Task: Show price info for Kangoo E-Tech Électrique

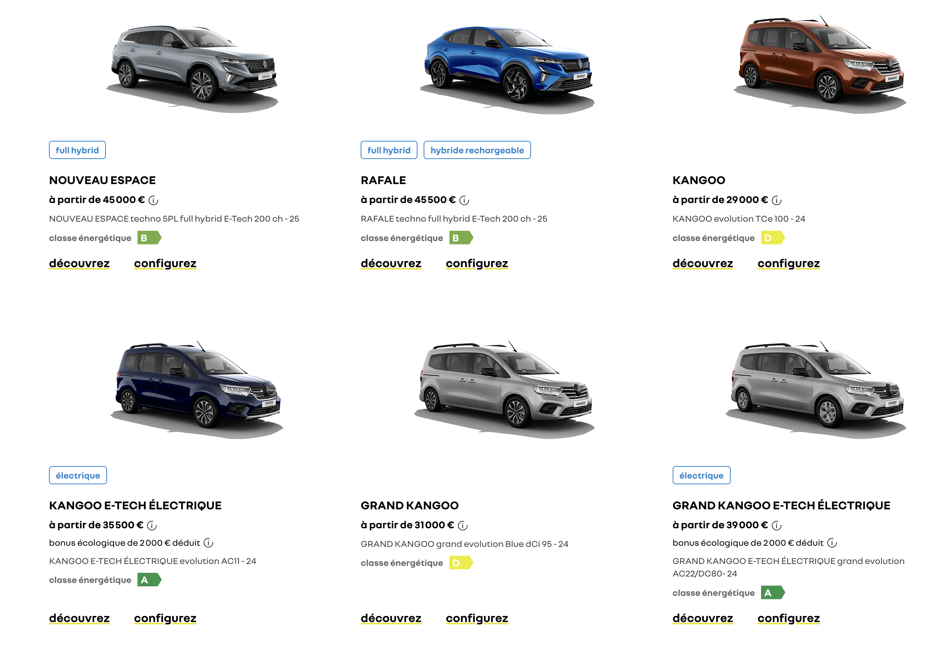Action: tap(152, 525)
